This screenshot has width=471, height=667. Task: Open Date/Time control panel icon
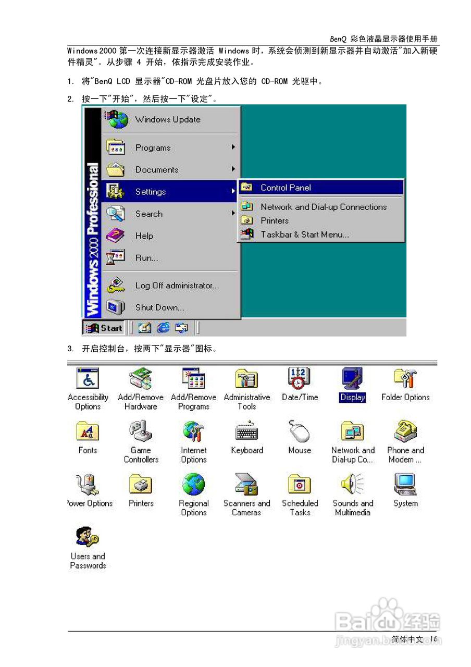[300, 378]
